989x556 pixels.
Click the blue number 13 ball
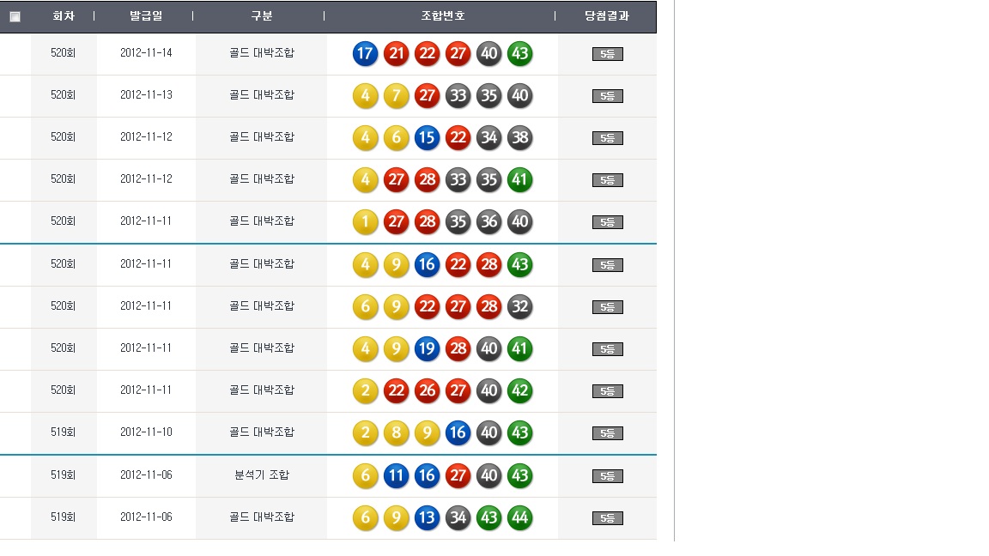(427, 517)
